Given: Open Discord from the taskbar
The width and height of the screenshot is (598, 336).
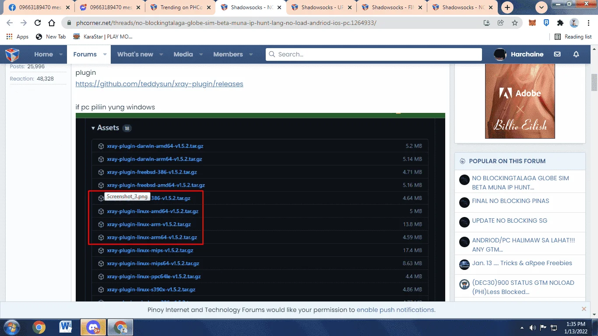Looking at the screenshot, I should [93, 327].
